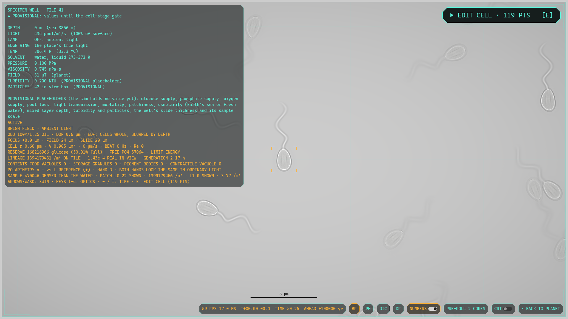Click the FIELD 31 µT row
The width and height of the screenshot is (568, 319).
pyautogui.click(x=39, y=75)
